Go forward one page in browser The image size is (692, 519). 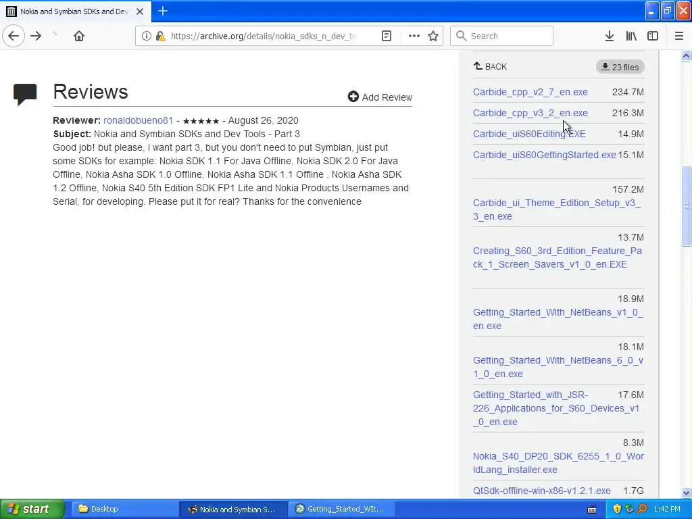(x=36, y=36)
